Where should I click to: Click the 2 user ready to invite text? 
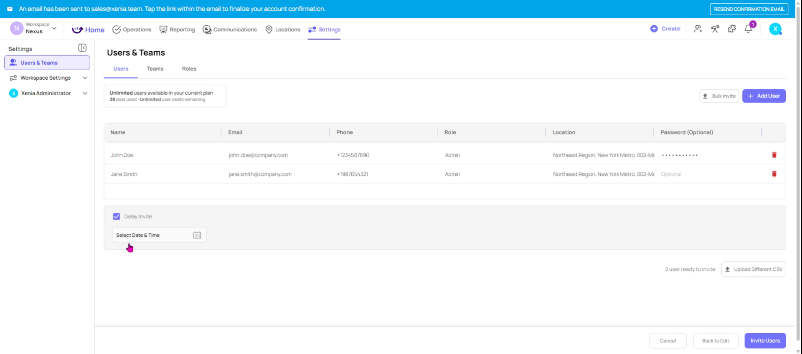690,269
